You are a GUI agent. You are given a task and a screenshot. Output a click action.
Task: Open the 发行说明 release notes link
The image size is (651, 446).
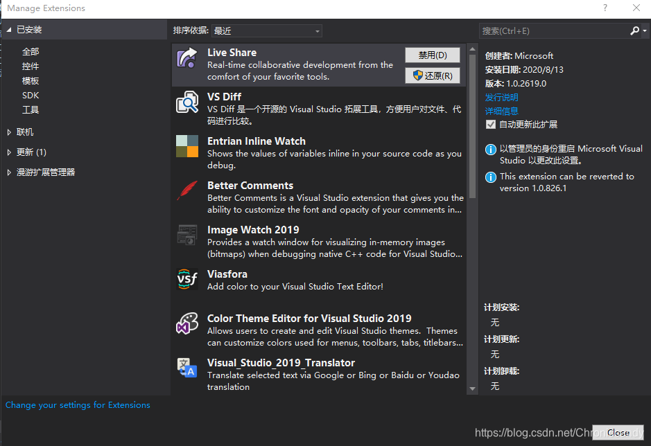point(501,97)
